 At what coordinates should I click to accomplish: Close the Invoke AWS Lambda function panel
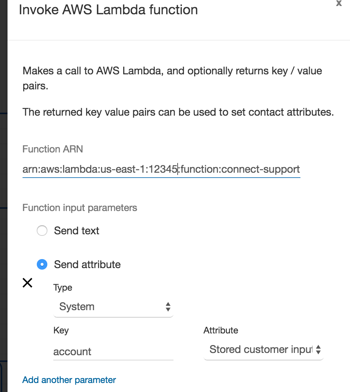click(x=339, y=3)
